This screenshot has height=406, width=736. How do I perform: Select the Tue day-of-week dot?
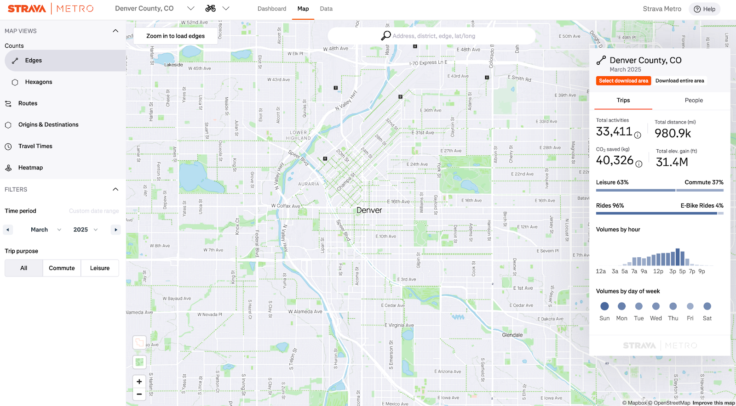639,306
